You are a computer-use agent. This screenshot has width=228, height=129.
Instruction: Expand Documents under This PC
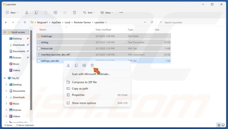pos(6,91)
